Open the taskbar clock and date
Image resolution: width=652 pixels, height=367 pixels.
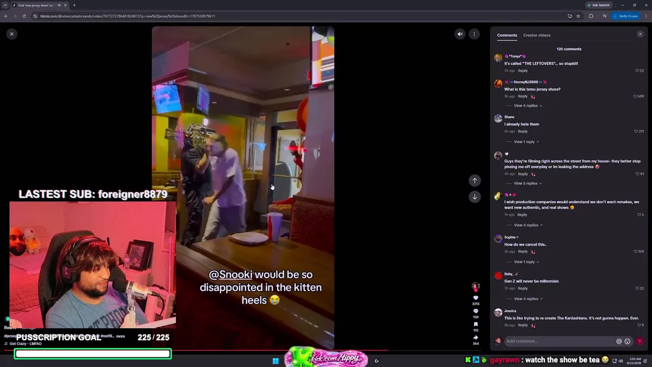[635, 361]
